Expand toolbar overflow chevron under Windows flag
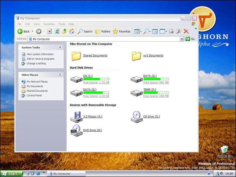The height and width of the screenshot is (177, 236). coord(196,28)
